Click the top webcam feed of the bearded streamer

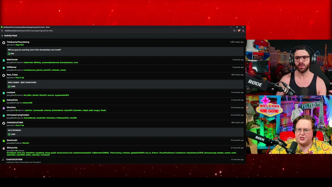[289, 68]
